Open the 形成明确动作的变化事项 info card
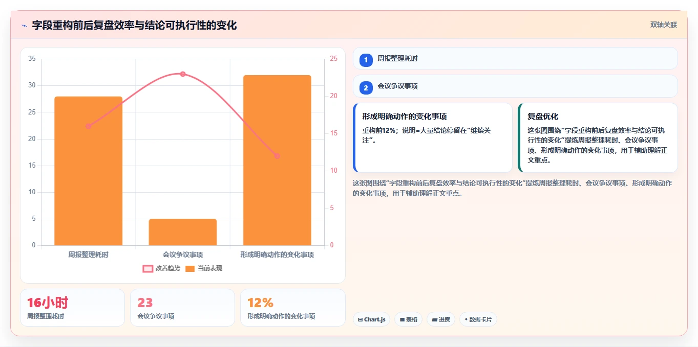Viewport: 698px width, 347px height. tap(433, 138)
